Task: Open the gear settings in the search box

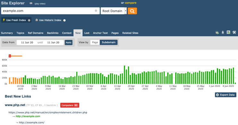Action: point(96,11)
